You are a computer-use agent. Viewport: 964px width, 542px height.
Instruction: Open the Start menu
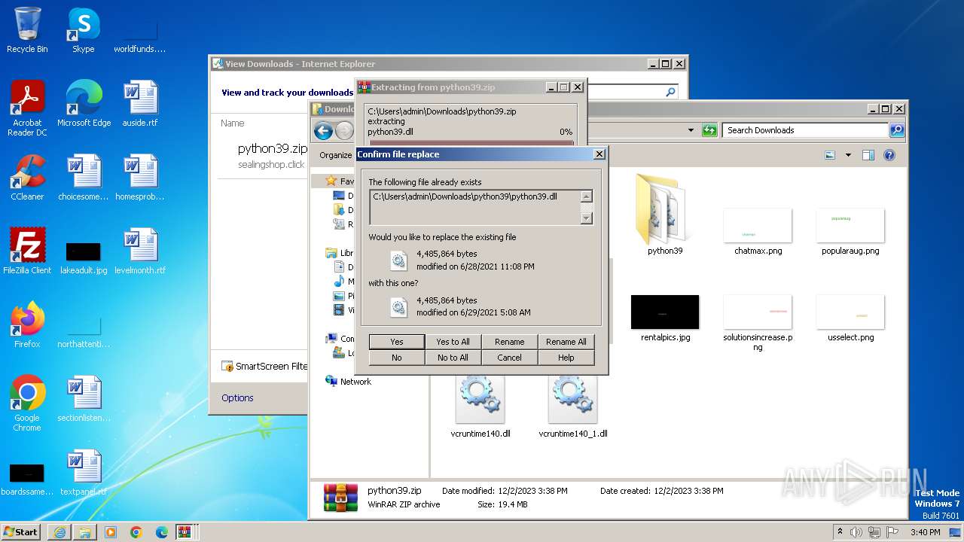point(21,531)
